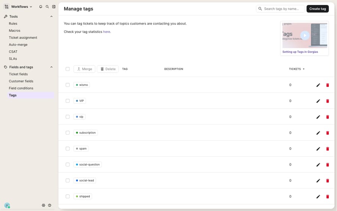Screen dimensions: 337x211
Task: Open tag statistics 'here' link
Action: [x=107, y=32]
